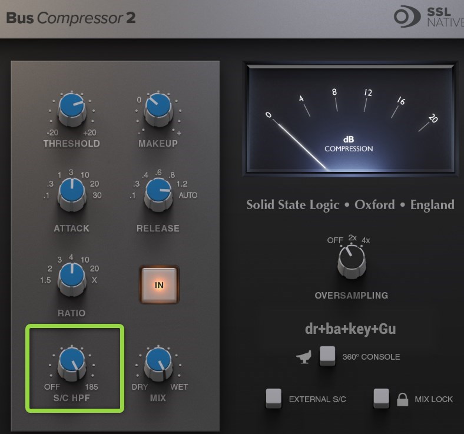Click the bird icon near 360° Console
The height and width of the screenshot is (434, 464).
tap(304, 356)
